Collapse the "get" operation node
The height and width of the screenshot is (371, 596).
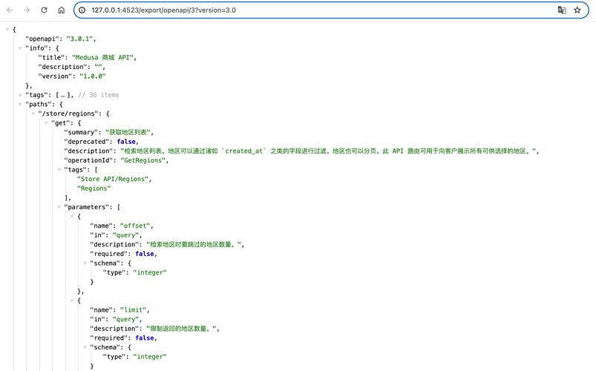[x=46, y=123]
